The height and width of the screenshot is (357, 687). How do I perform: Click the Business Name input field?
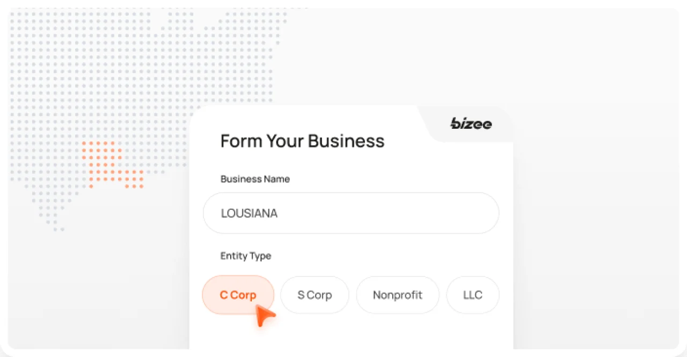coord(351,213)
